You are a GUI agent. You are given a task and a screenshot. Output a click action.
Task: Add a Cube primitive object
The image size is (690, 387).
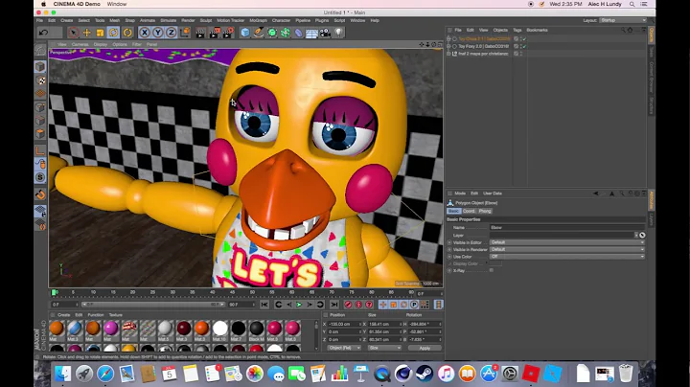[245, 33]
